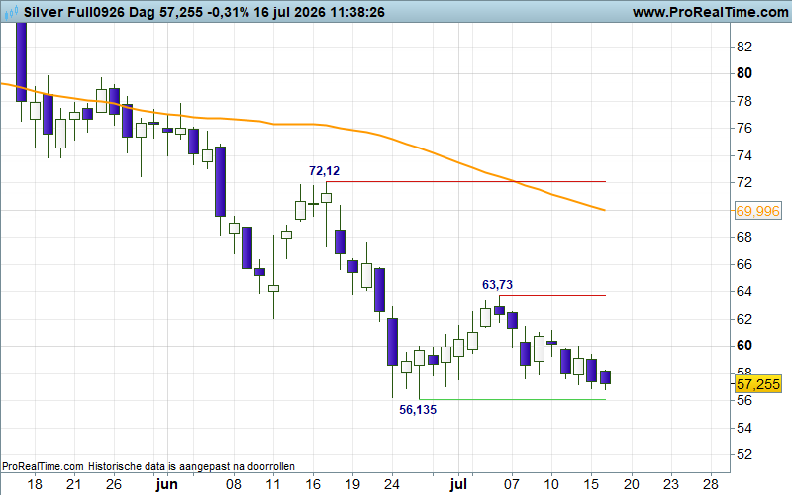This screenshot has height=495, width=792.
Task: Click the 60 price level on the axis
Action: (744, 346)
